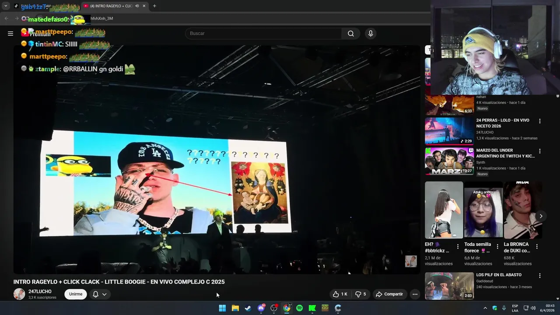Open the Windows Start menu
This screenshot has width=560, height=315.
pos(222,308)
